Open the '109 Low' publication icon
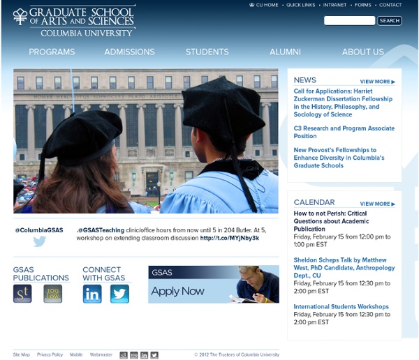 (x=52, y=294)
